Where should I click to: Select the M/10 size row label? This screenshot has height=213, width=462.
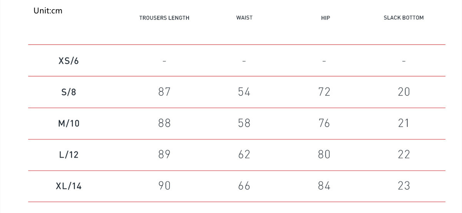click(69, 124)
